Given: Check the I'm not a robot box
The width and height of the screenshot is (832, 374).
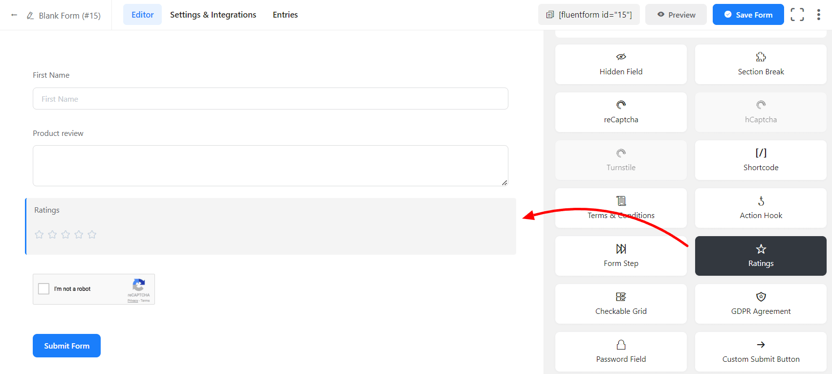Looking at the screenshot, I should click(44, 289).
